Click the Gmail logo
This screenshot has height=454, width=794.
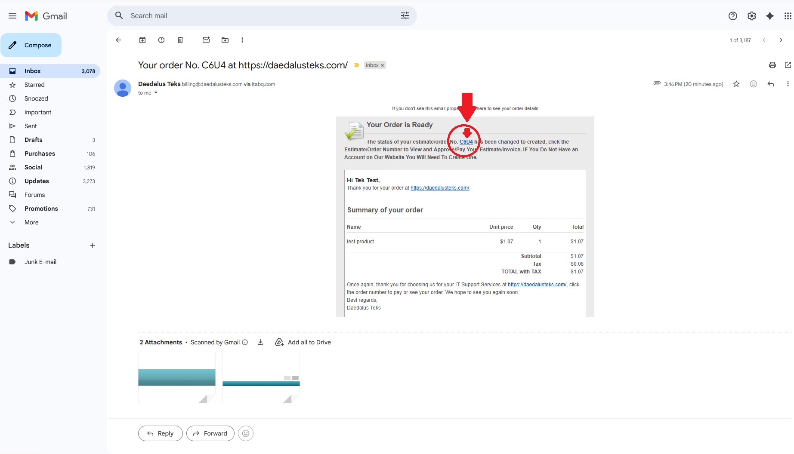tap(46, 16)
